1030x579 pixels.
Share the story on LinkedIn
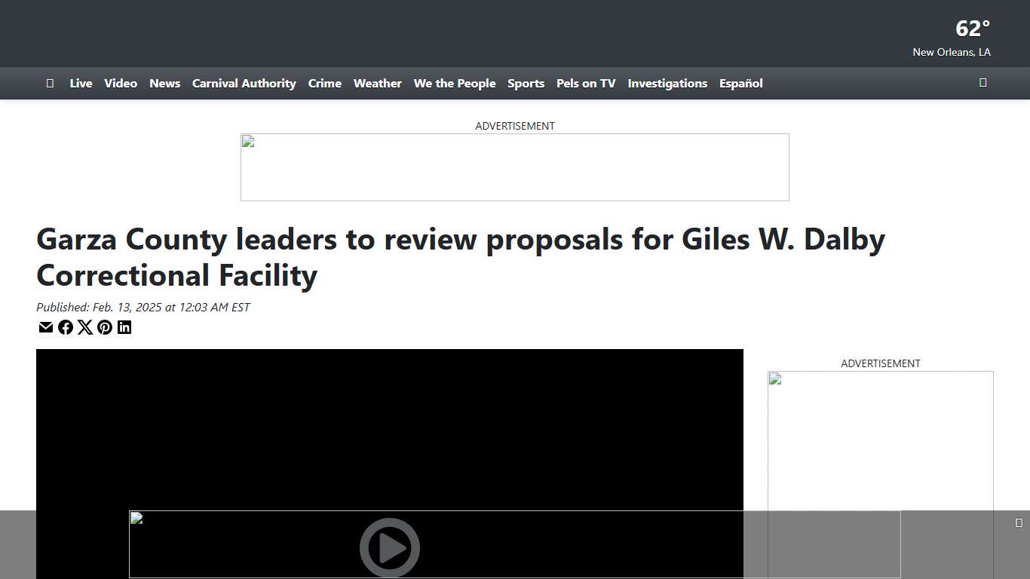[x=124, y=327]
